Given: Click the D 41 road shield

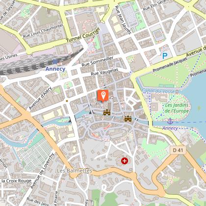Looking at the screenshot, I should [178, 150].
